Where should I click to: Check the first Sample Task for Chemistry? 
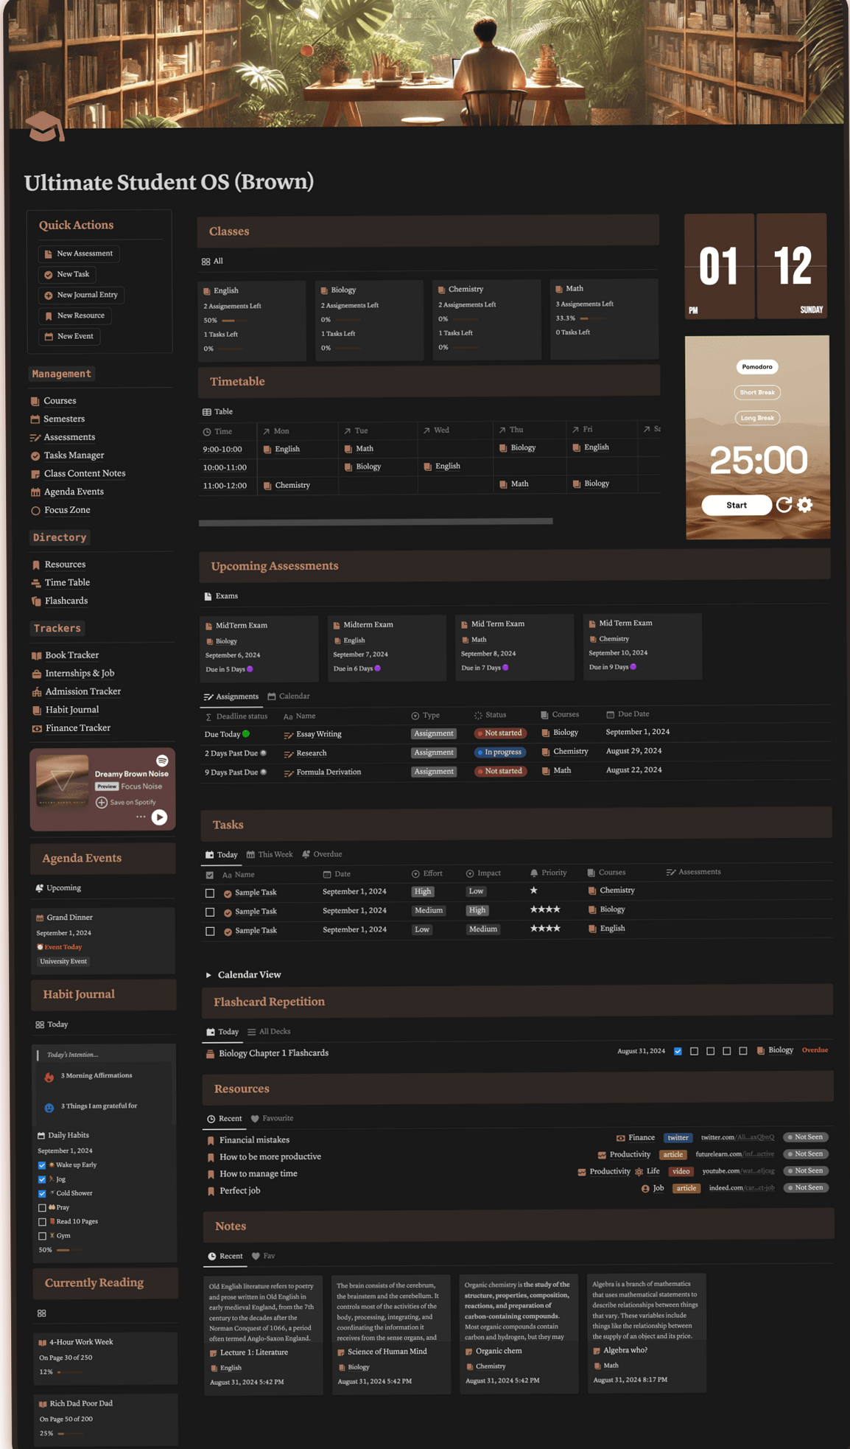(210, 893)
